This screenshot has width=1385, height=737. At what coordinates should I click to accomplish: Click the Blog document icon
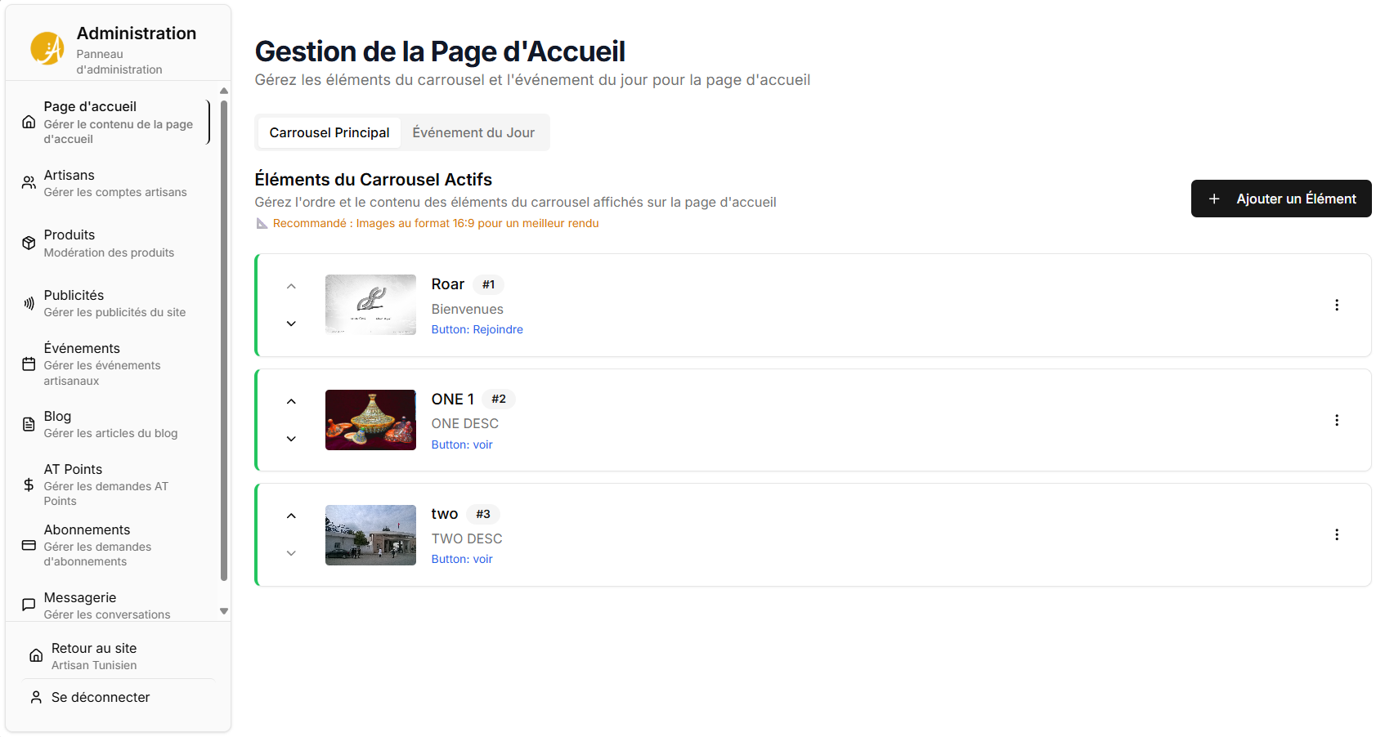click(x=29, y=424)
